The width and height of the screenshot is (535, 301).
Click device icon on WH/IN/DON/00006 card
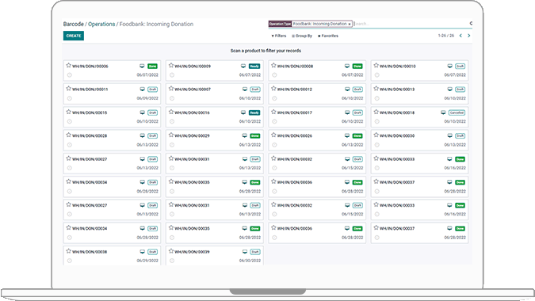tap(143, 66)
